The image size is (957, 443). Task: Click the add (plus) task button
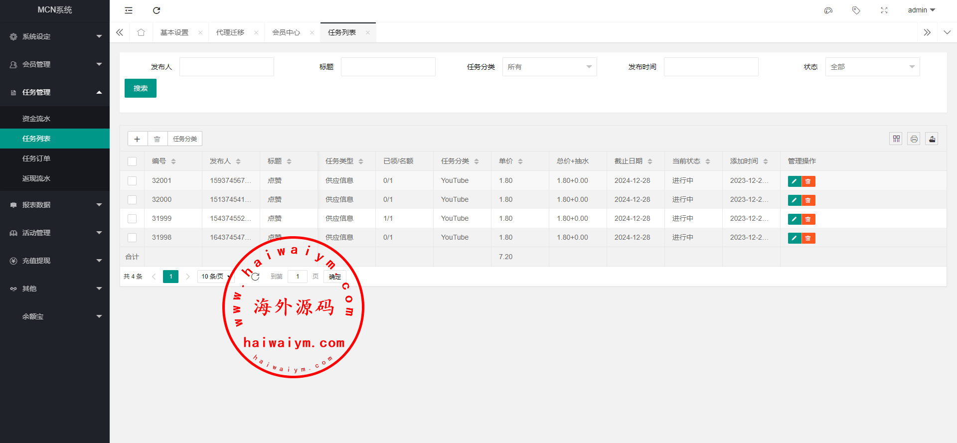pos(138,139)
